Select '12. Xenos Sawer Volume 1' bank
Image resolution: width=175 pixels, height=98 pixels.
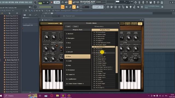(77, 84)
